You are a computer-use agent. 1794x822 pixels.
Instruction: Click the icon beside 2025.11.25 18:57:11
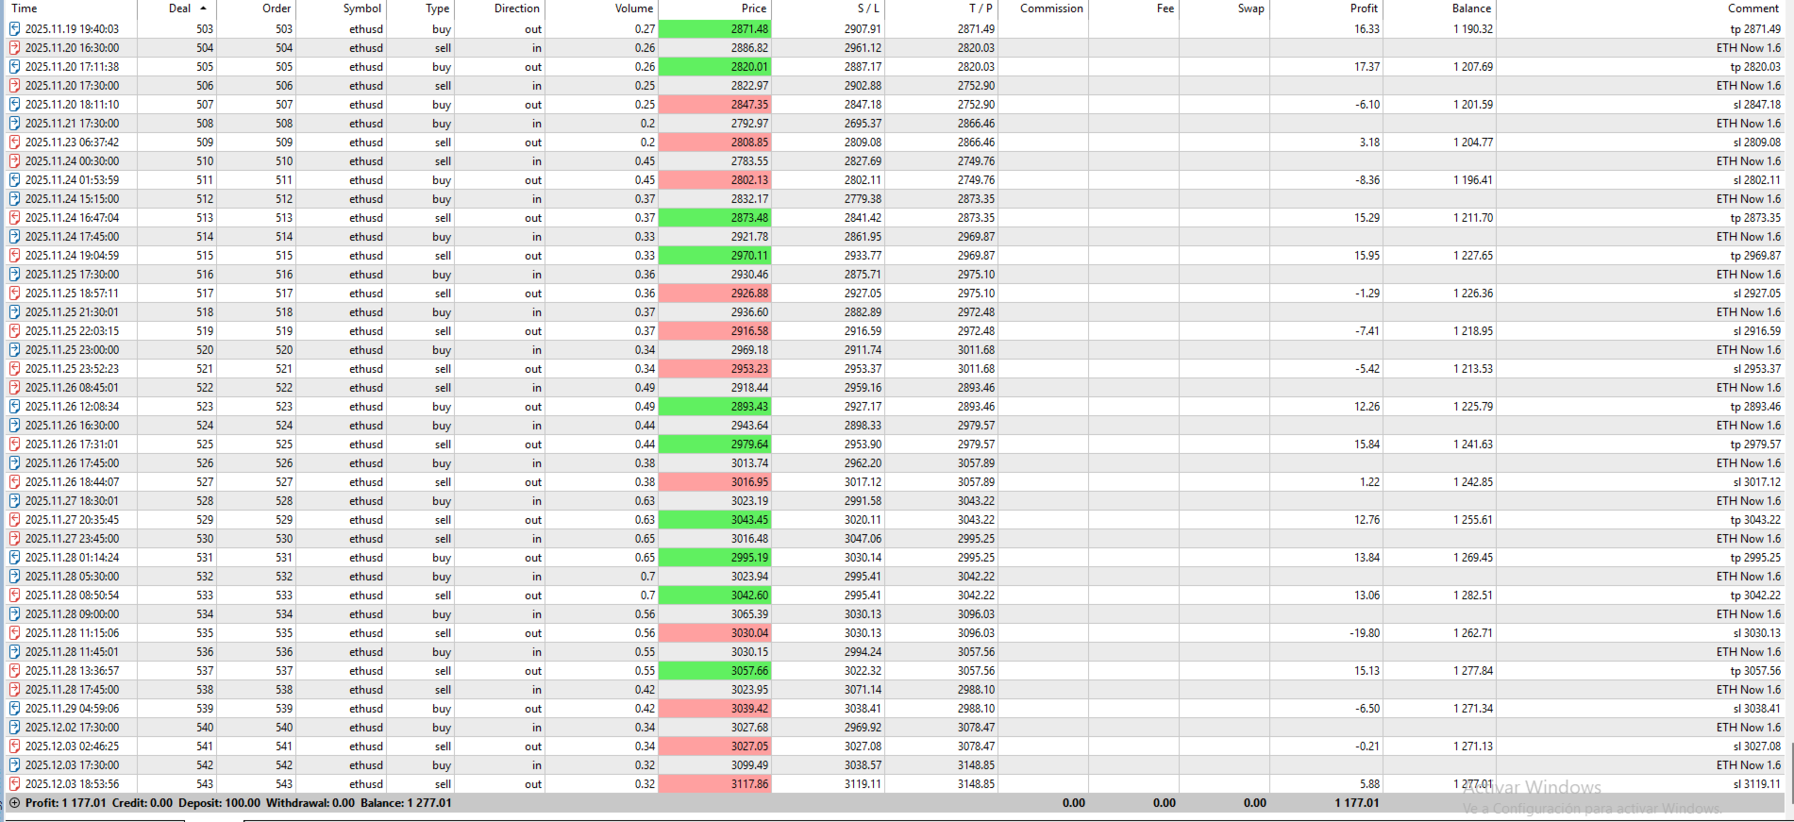point(14,294)
